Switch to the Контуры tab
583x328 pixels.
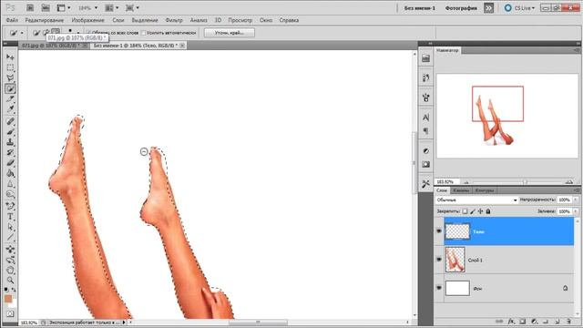point(485,190)
